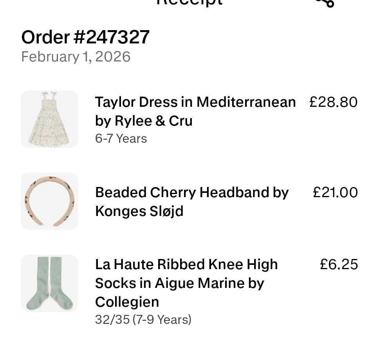Image resolution: width=379 pixels, height=347 pixels.
Task: Select the Order #247327 heading
Action: pos(85,37)
